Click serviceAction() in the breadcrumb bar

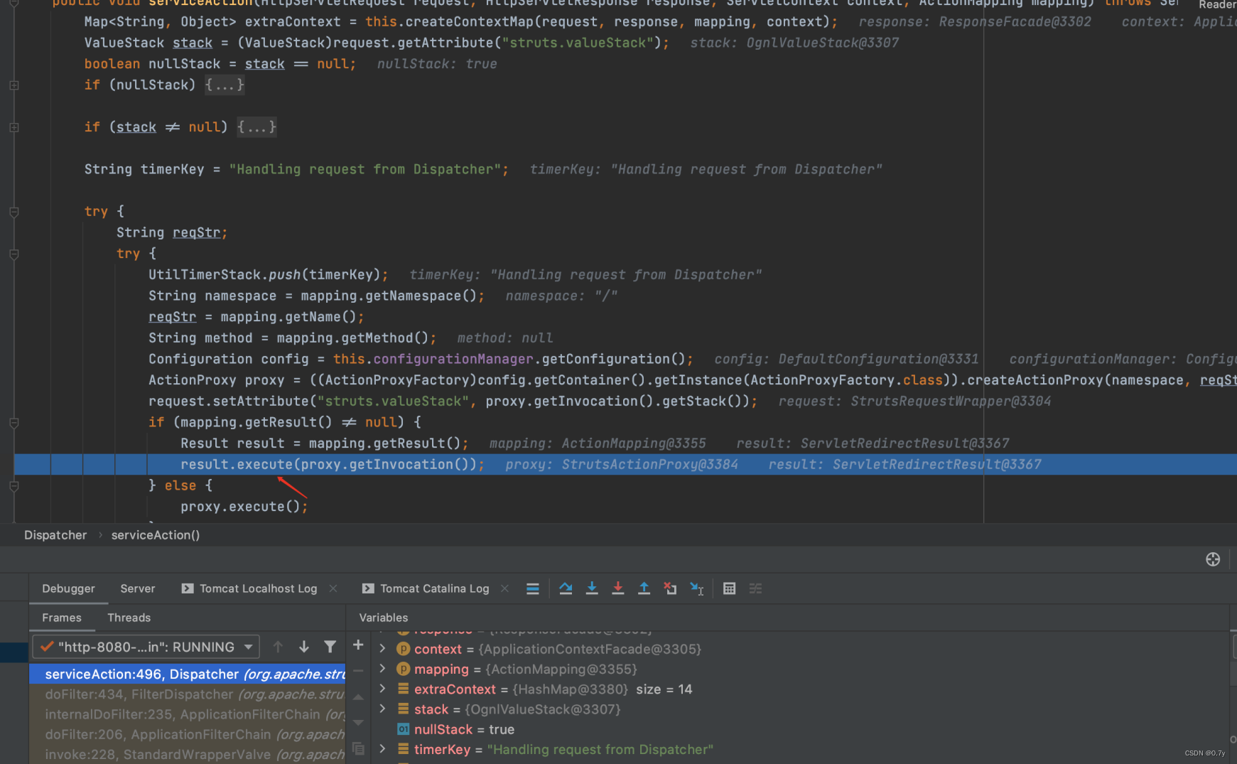click(155, 534)
